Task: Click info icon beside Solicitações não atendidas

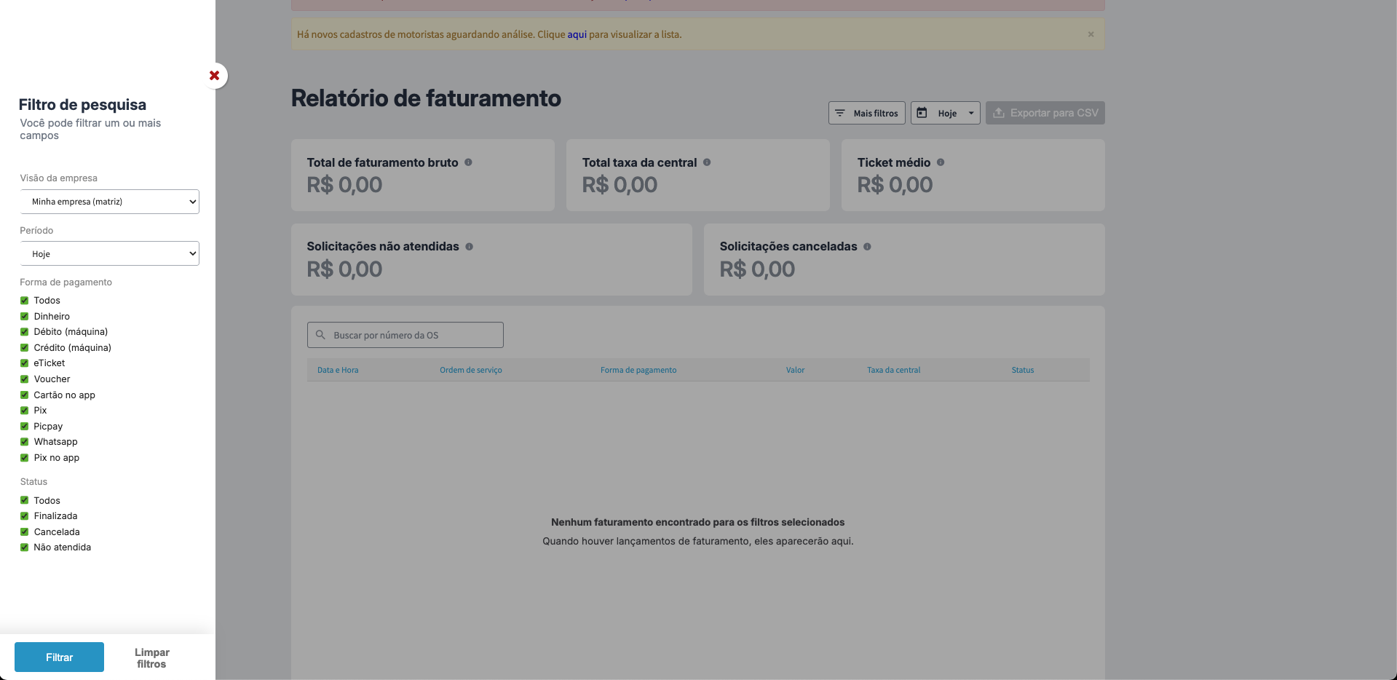Action: point(470,247)
